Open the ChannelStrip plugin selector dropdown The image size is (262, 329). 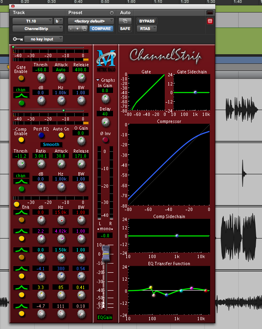click(x=38, y=29)
